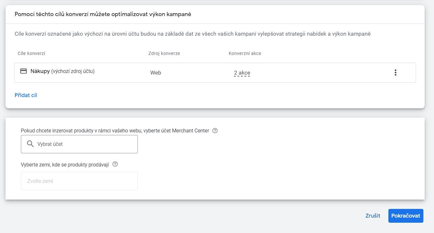Viewport: 434px width, 233px height.
Task: Click the (výchozí zdroj účtu) note
Action: [73, 71]
